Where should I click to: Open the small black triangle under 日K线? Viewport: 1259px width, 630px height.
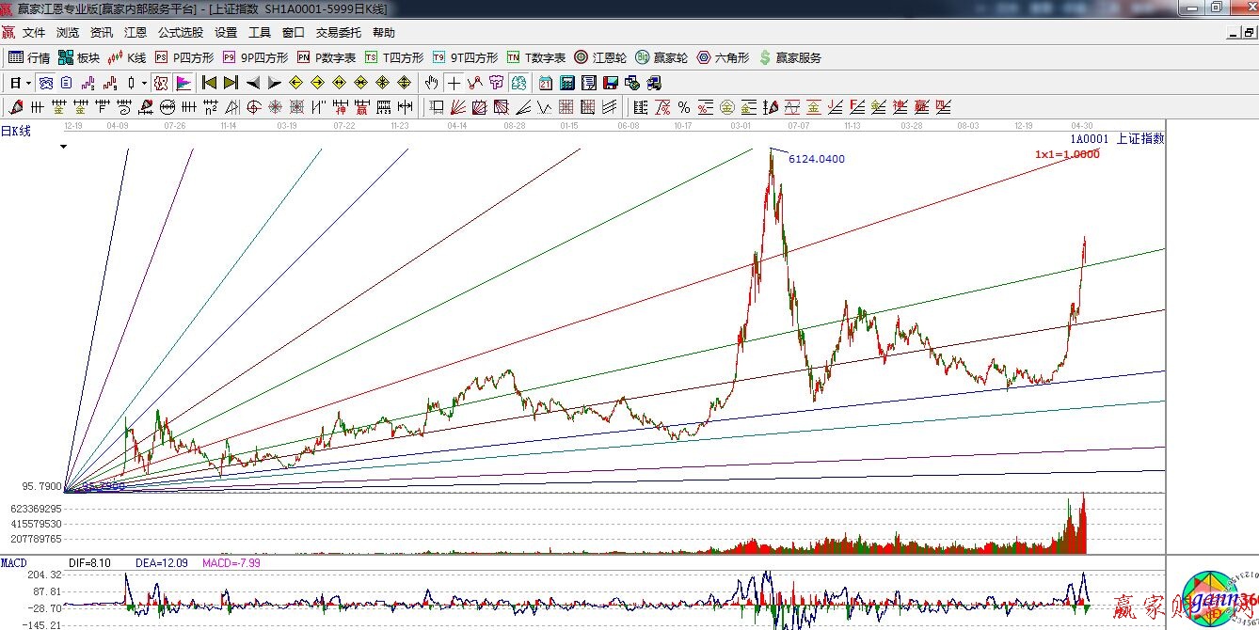(63, 148)
